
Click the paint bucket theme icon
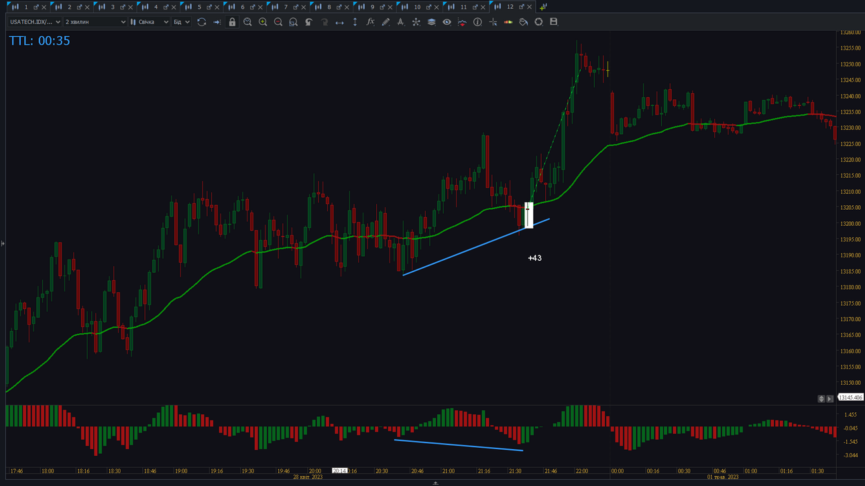click(x=524, y=22)
